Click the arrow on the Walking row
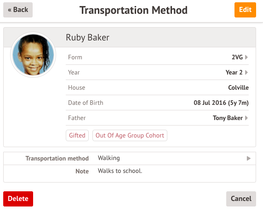Viewport: 263px width, 212px height. (249, 158)
